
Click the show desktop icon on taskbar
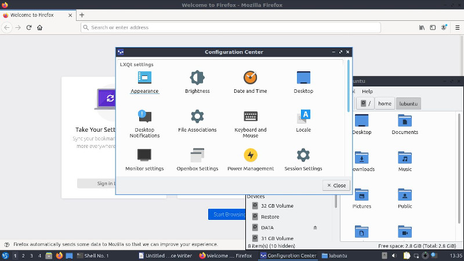coord(69,256)
